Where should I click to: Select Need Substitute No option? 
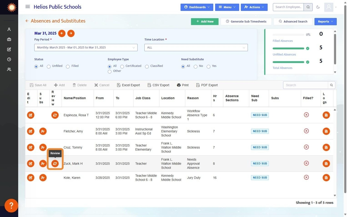pos(195,66)
